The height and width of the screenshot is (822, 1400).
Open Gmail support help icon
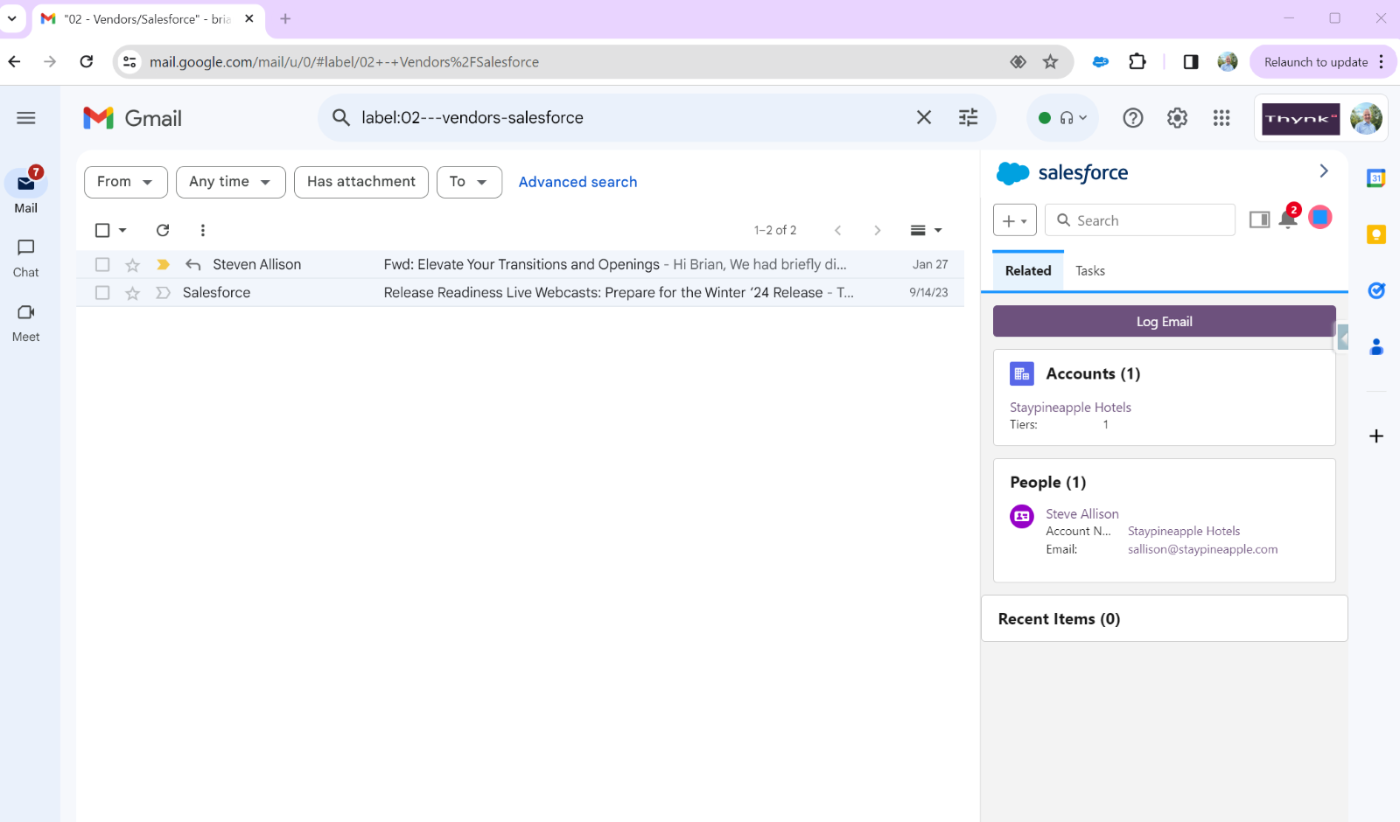[x=1133, y=118]
